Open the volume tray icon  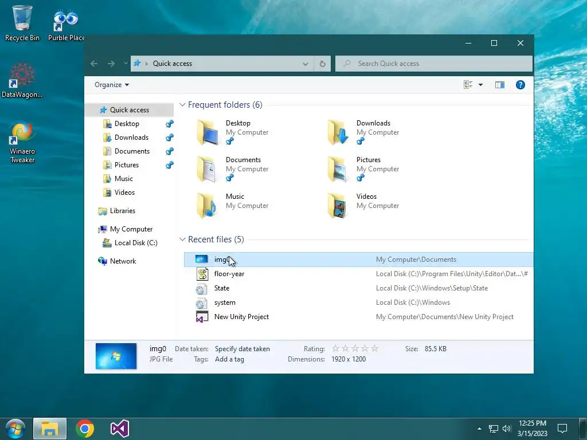(x=507, y=429)
